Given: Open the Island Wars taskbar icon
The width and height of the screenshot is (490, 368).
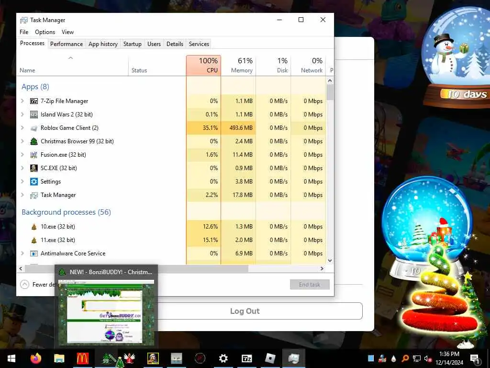Looking at the screenshot, I should click(177, 358).
